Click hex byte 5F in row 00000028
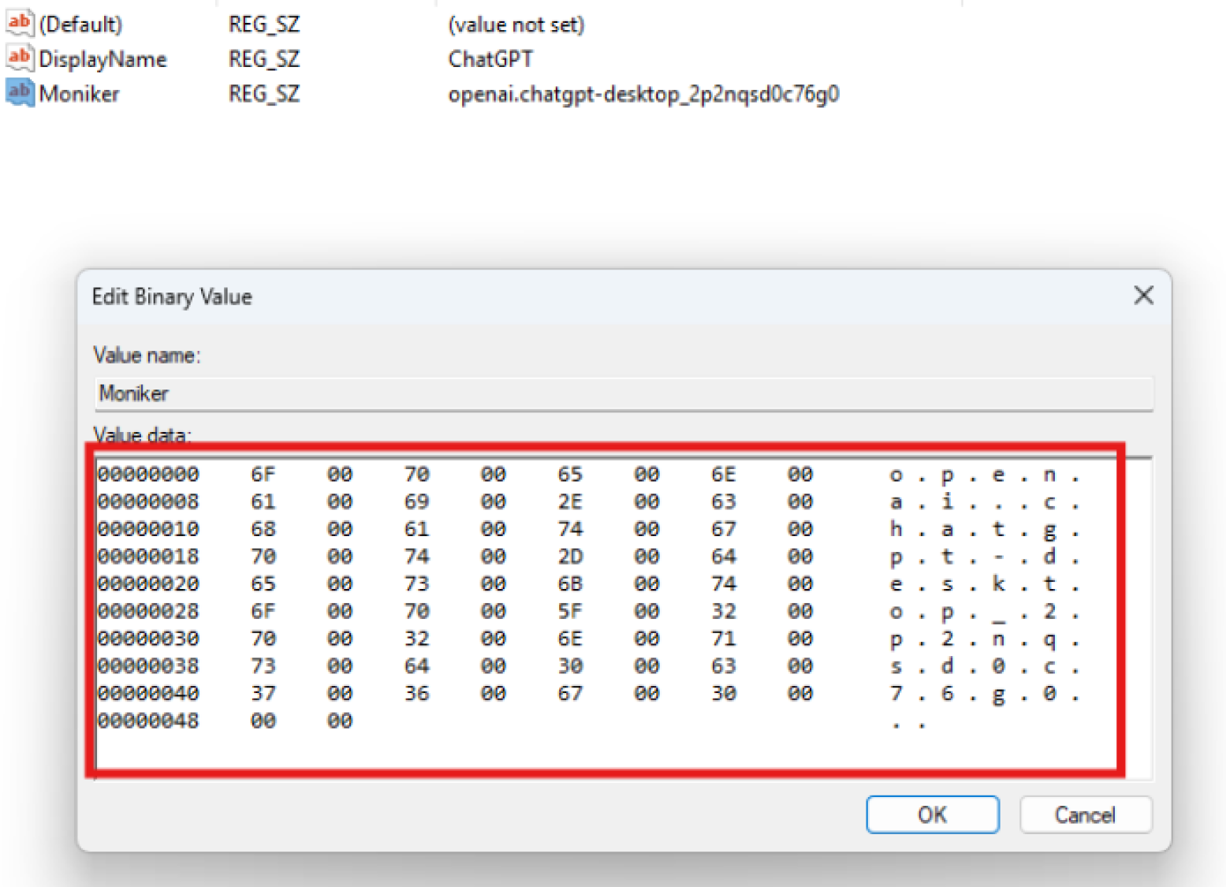 pyautogui.click(x=570, y=611)
